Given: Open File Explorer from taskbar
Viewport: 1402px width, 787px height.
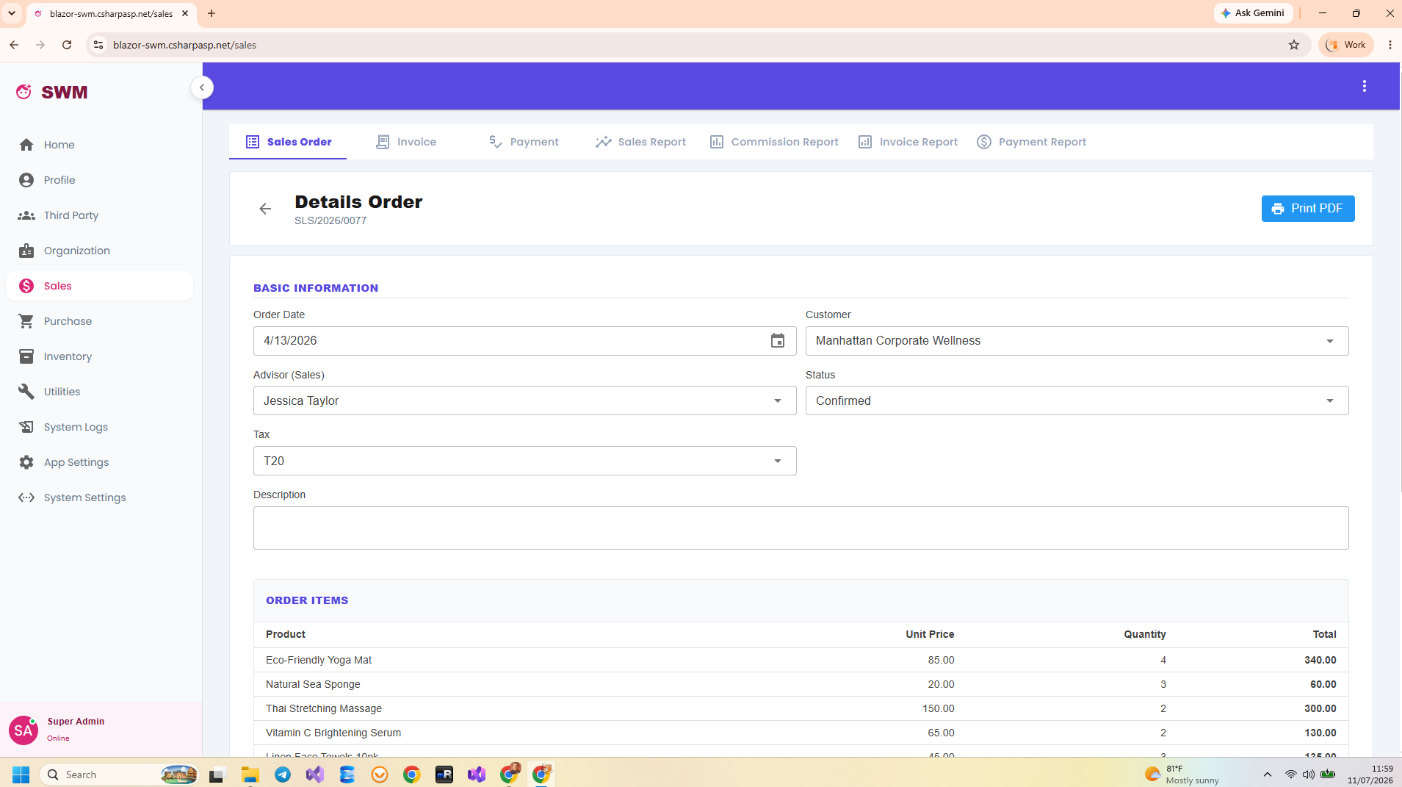Looking at the screenshot, I should point(250,775).
